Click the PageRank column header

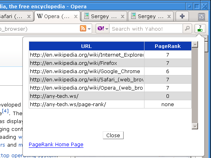[x=168, y=46]
